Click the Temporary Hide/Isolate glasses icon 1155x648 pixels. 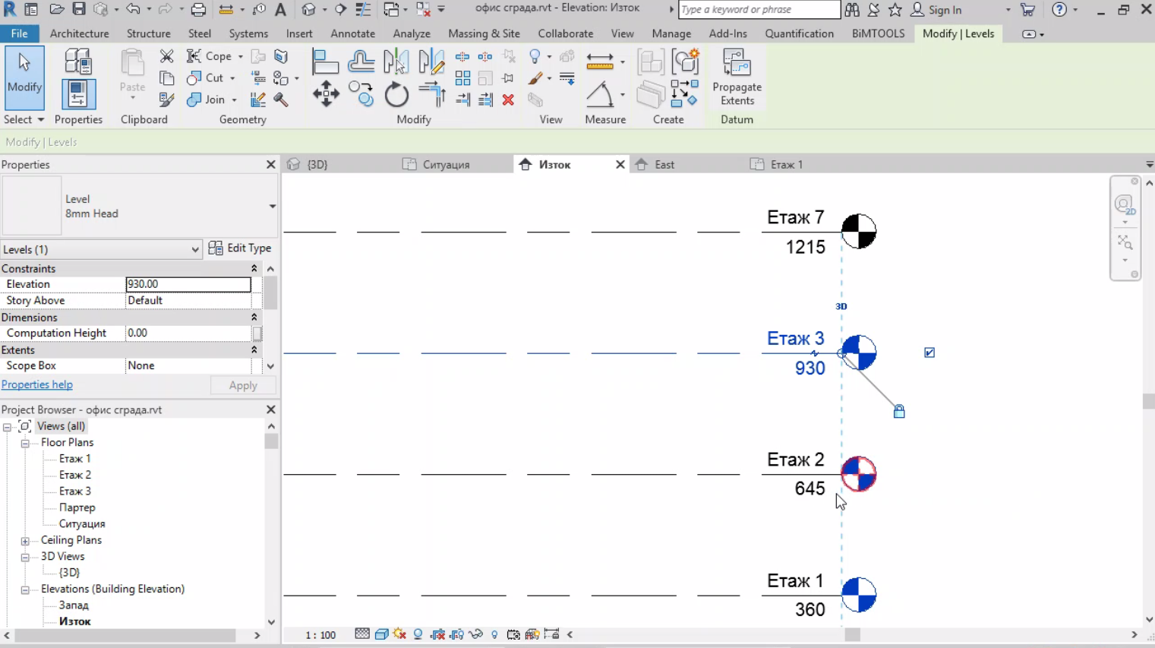476,634
